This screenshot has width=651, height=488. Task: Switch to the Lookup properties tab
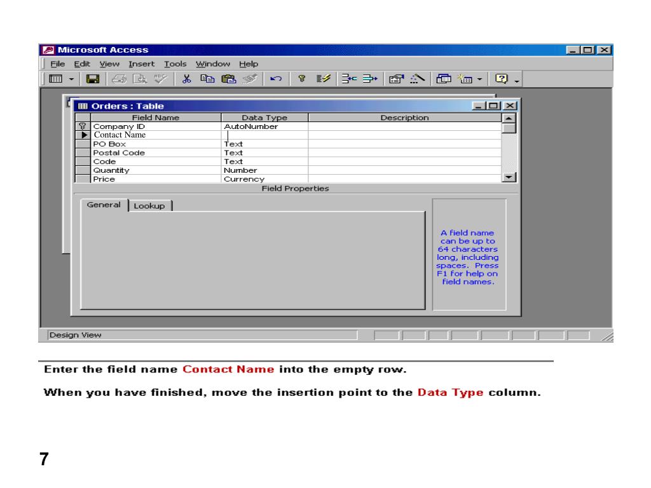pos(149,206)
